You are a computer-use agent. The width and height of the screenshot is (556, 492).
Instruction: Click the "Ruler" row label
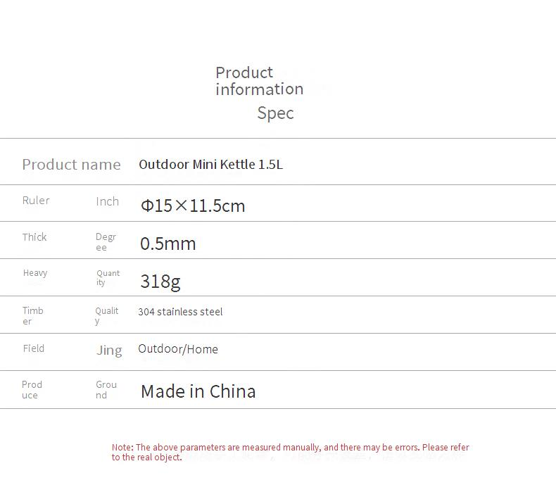coord(36,201)
